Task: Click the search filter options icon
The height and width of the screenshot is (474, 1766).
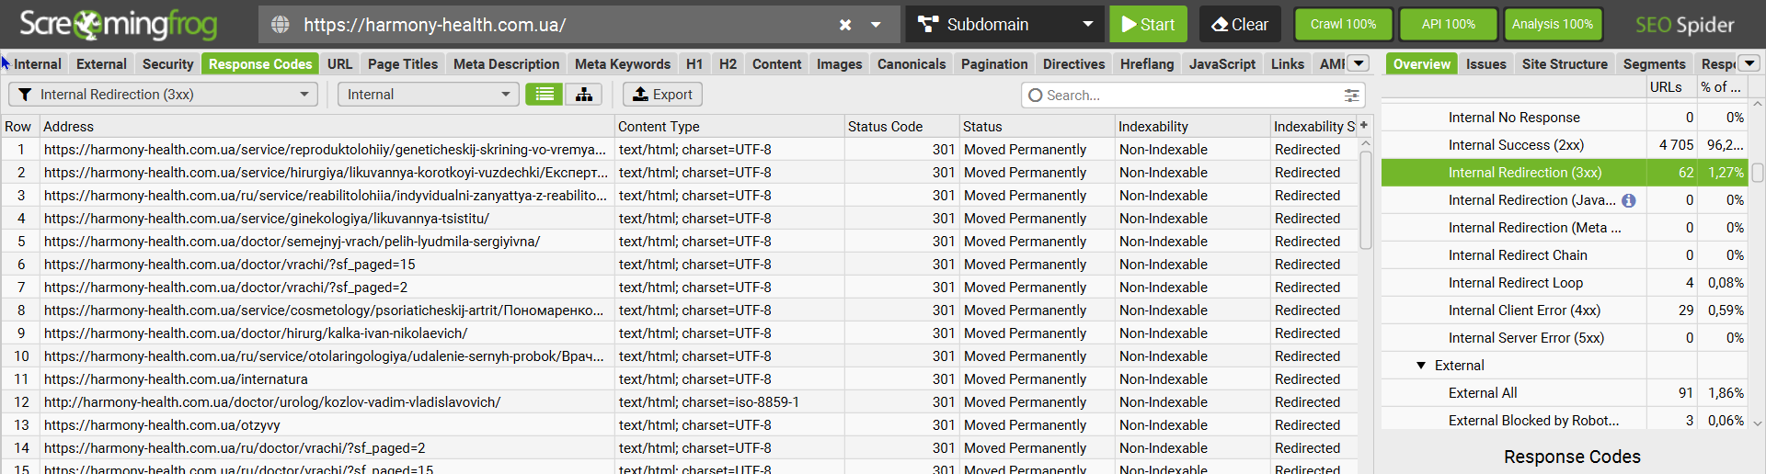Action: coord(1351,96)
